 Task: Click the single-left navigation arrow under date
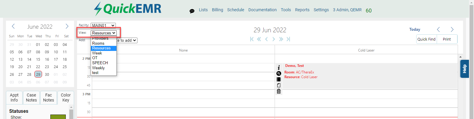pos(266,39)
